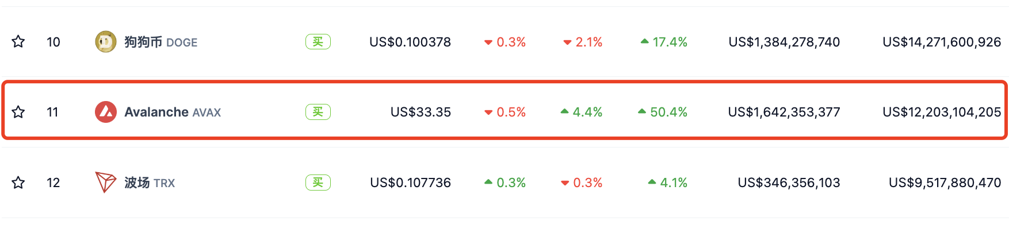
Task: Toggle favorite star for Avalanche row
Action: pos(18,112)
